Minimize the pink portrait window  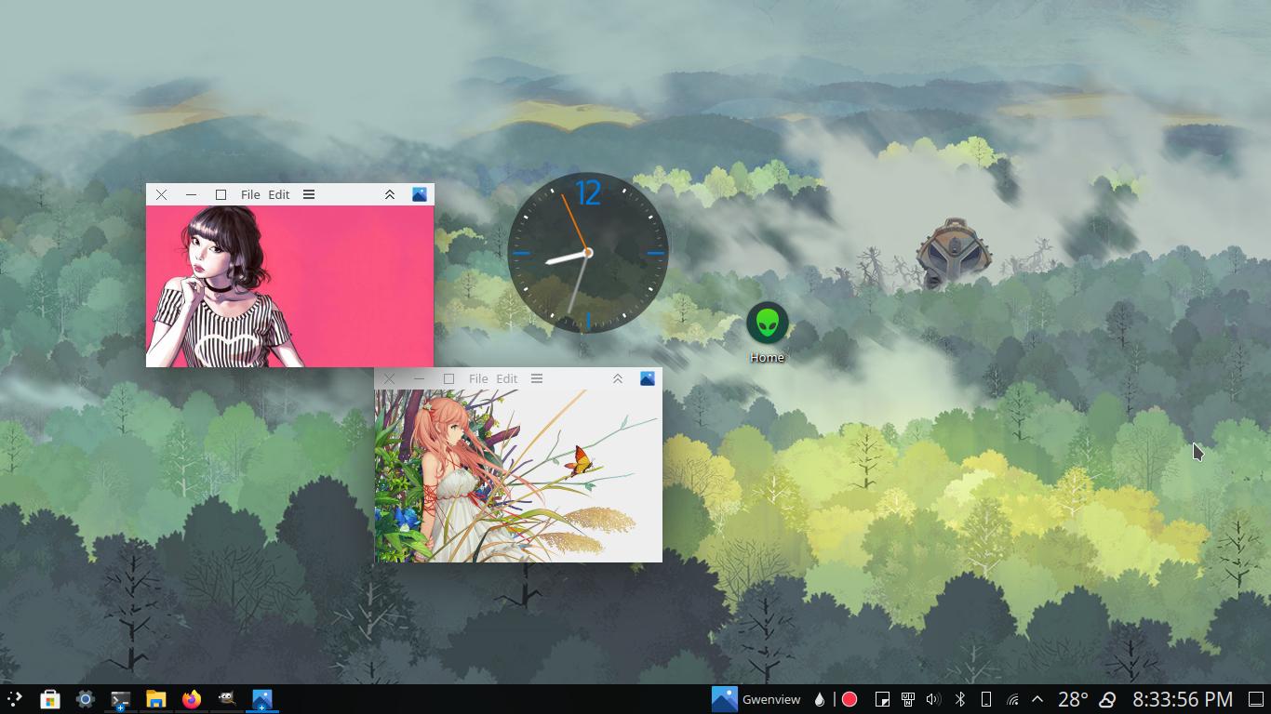coord(191,194)
